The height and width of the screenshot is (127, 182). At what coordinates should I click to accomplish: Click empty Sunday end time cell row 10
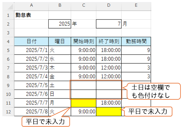109,94
